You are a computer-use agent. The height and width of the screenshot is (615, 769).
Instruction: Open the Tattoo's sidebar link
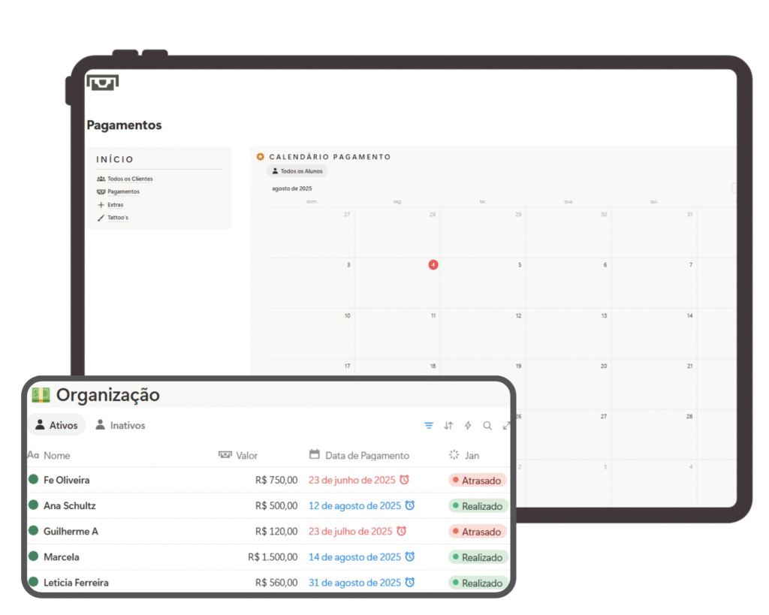(x=117, y=218)
